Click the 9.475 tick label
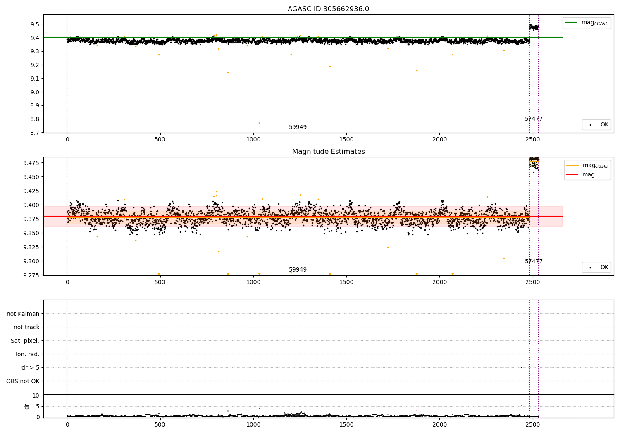Image resolution: width=620 pixels, height=434 pixels. coord(31,163)
